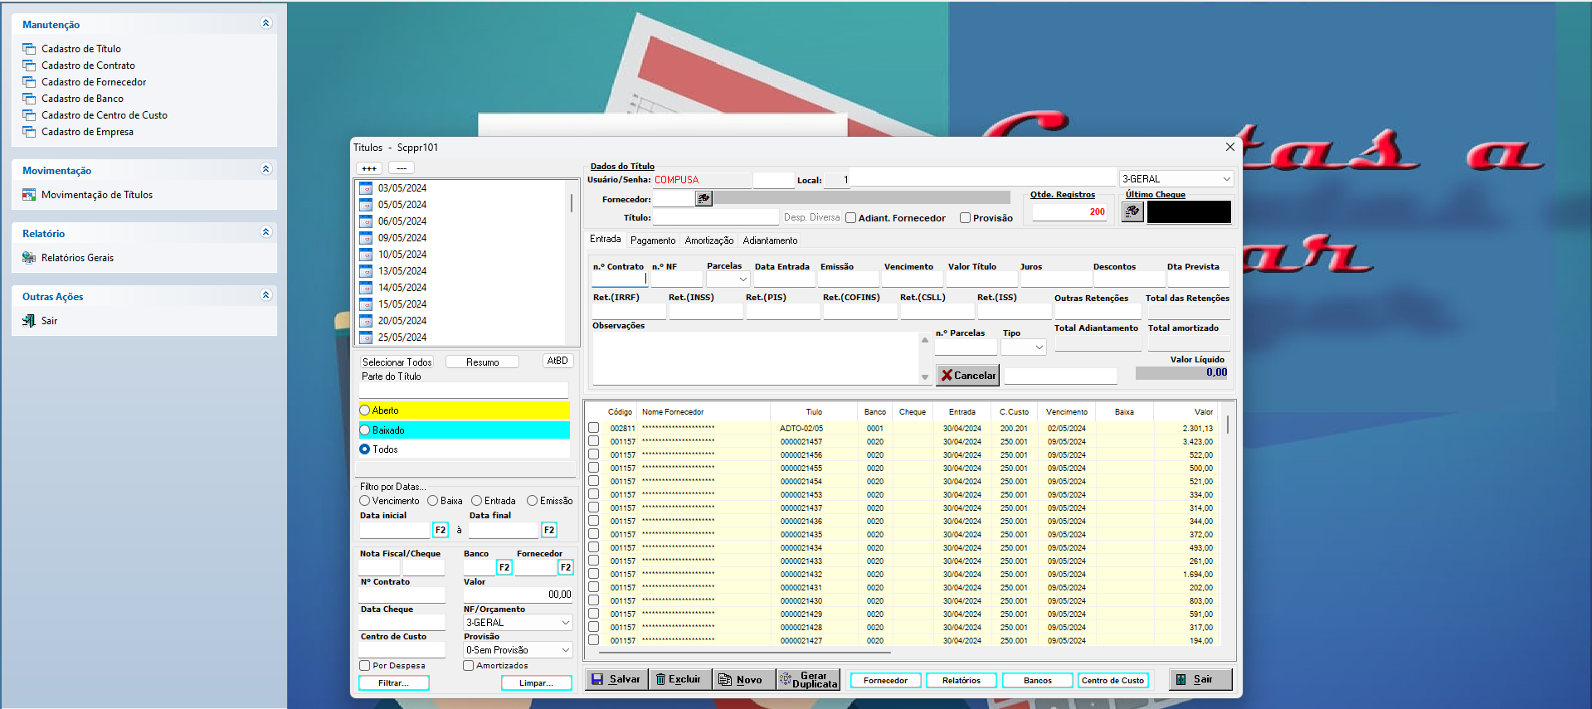Open Relatórios Gerais icon
The width and height of the screenshot is (1592, 709).
[29, 258]
